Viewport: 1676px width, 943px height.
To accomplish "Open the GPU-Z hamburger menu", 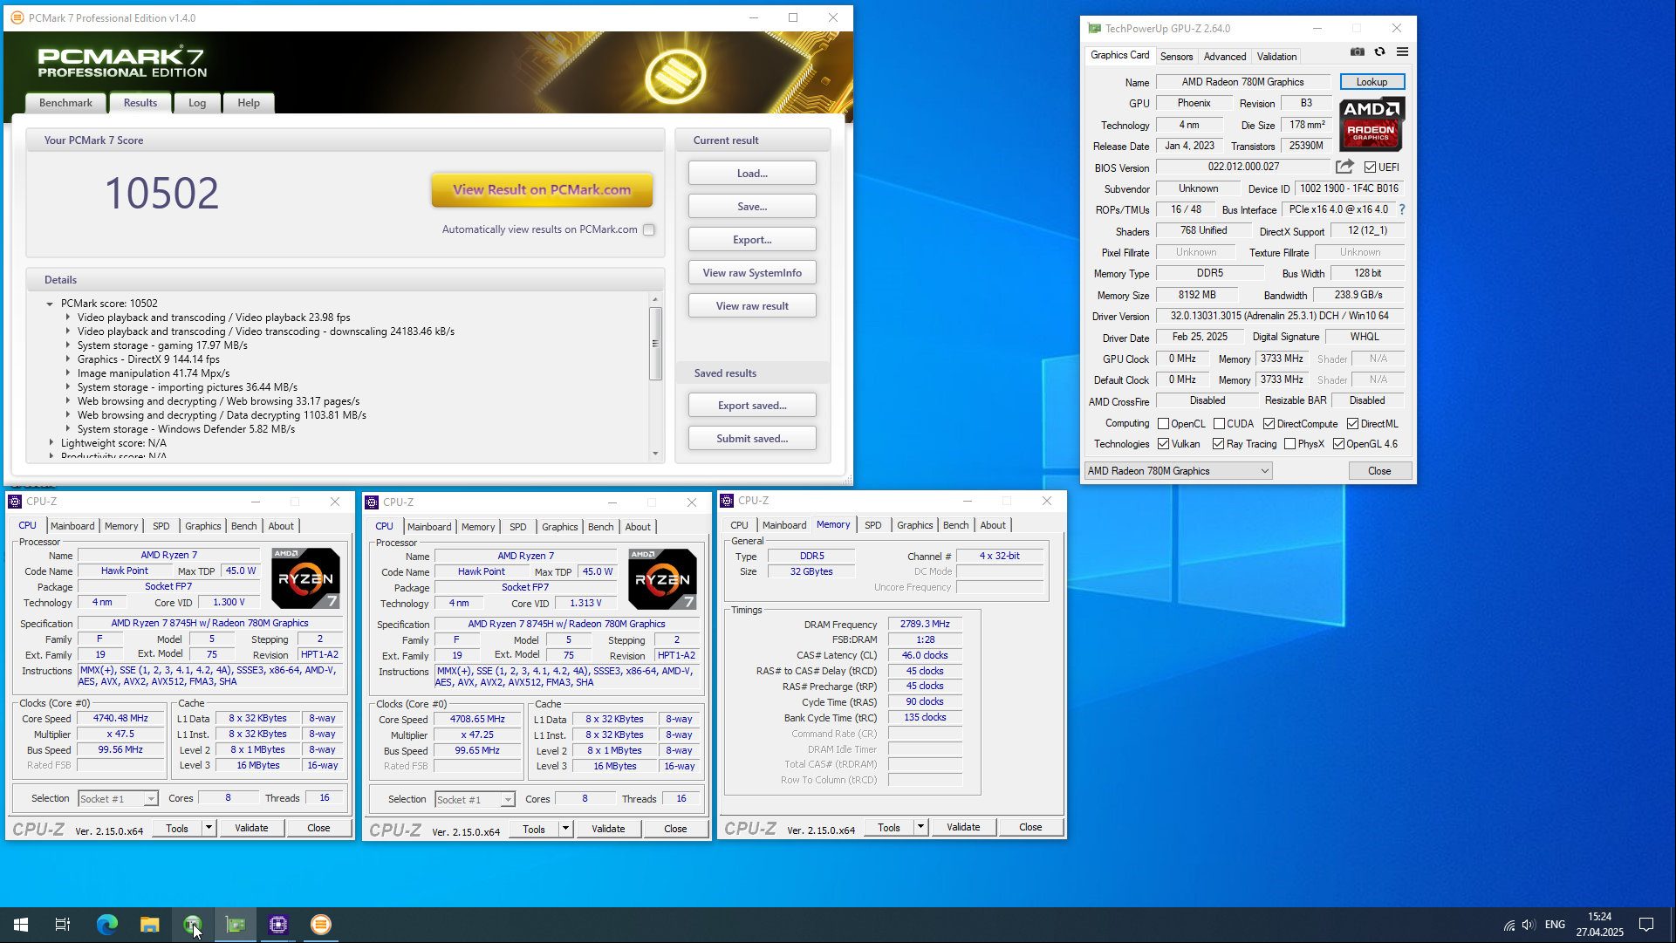I will click(1402, 52).
